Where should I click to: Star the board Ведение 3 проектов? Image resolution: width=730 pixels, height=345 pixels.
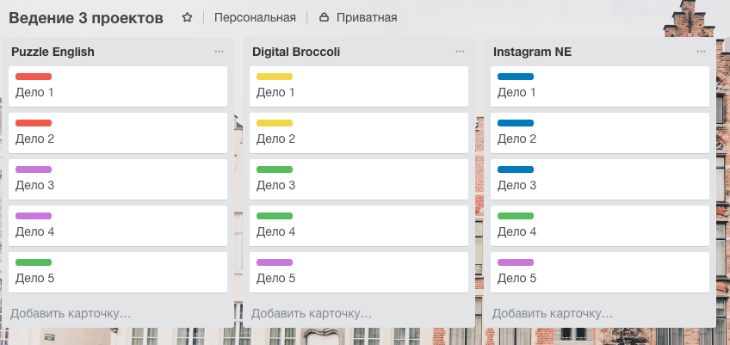click(x=187, y=17)
